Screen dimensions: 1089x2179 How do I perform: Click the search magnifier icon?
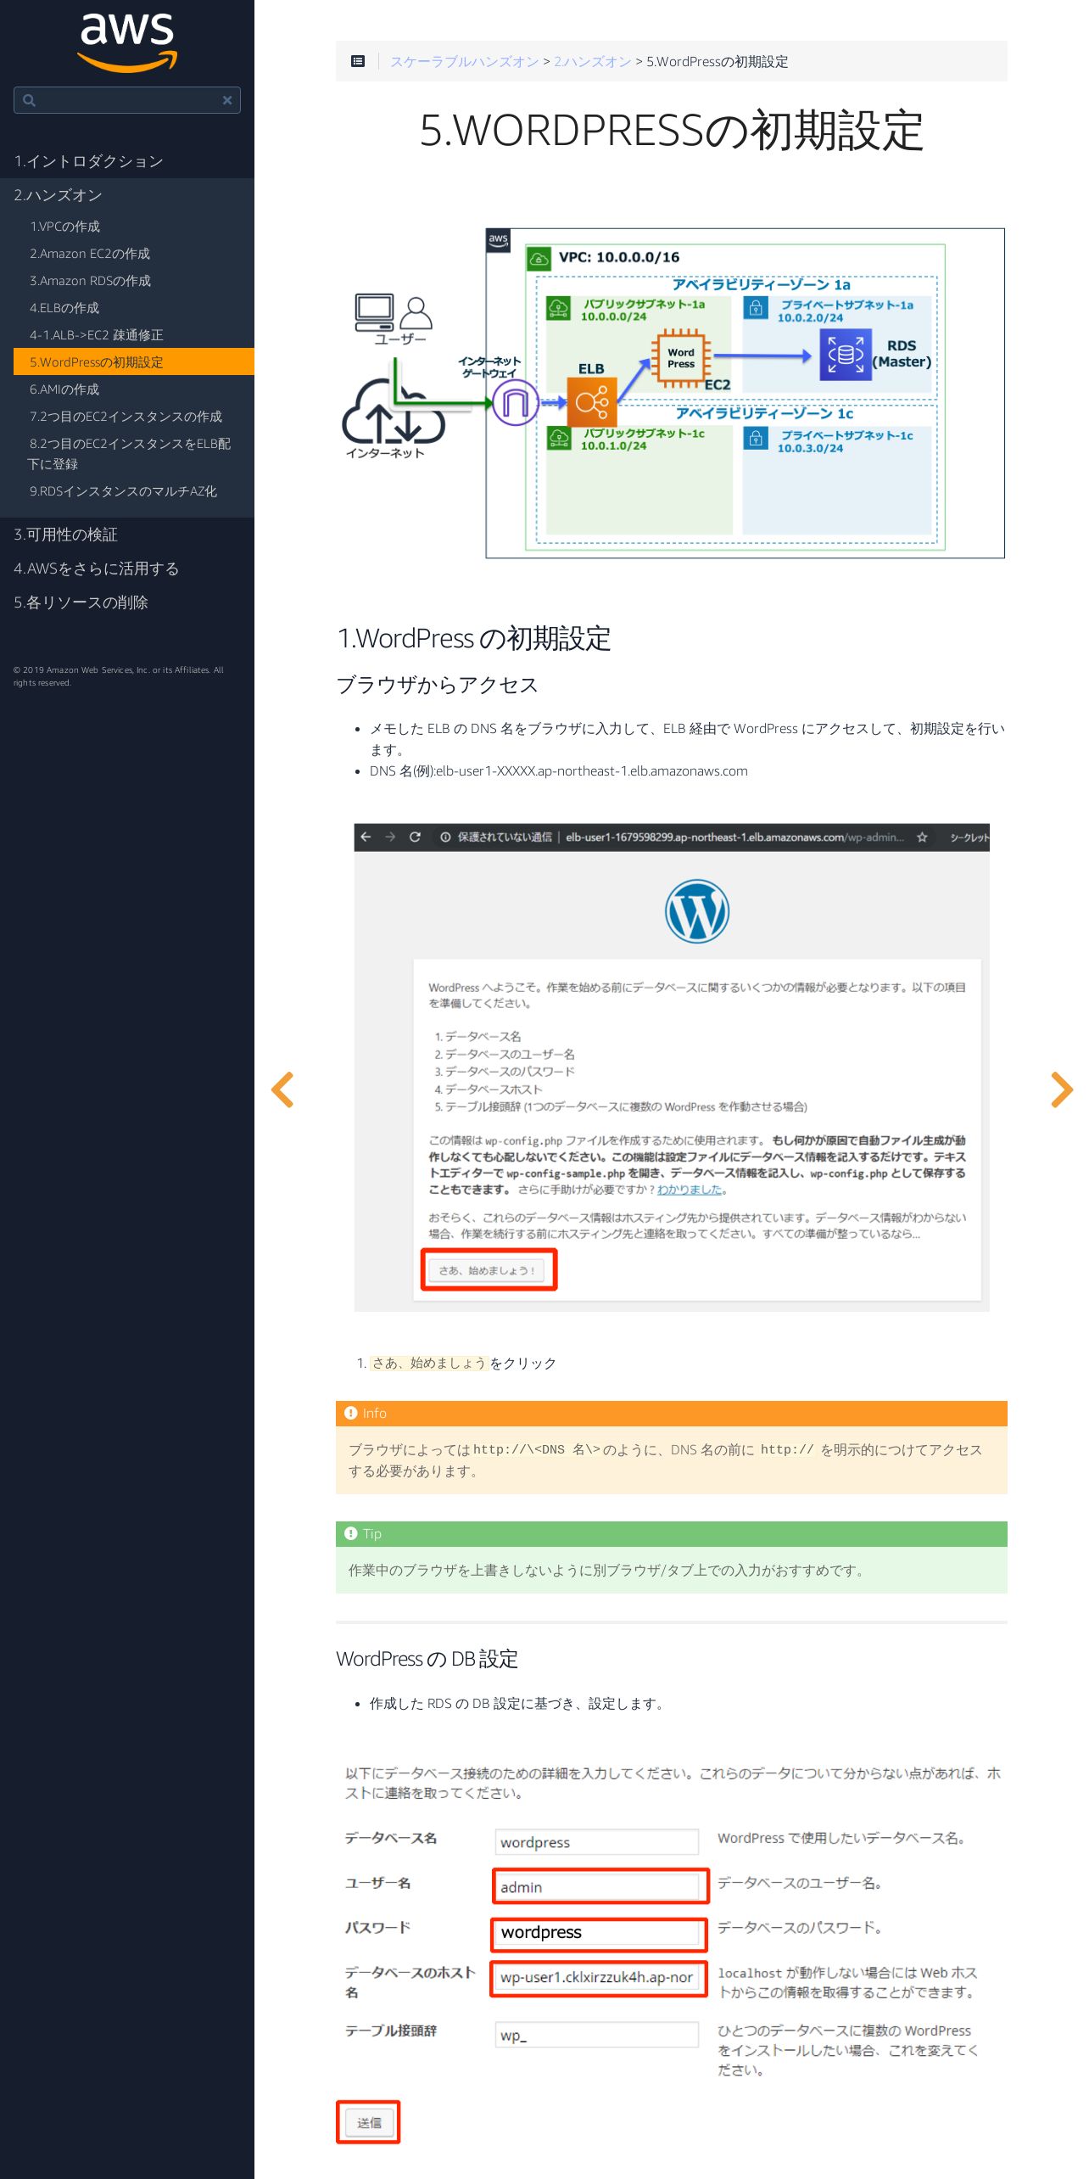(x=29, y=100)
